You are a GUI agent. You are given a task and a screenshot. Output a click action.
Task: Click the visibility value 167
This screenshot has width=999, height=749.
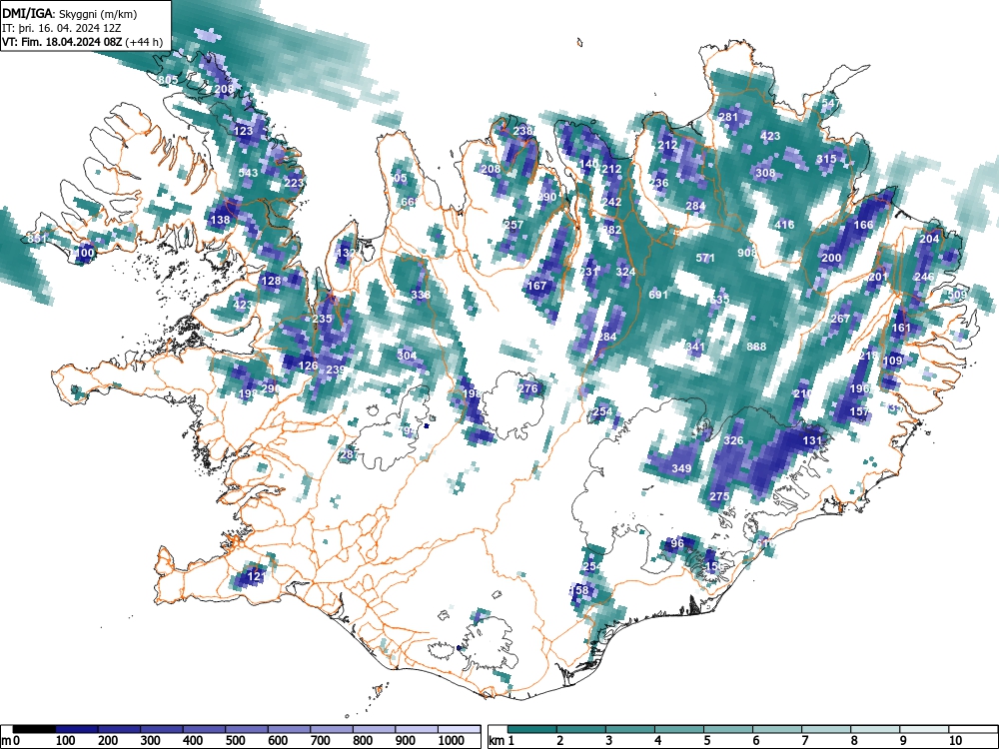(x=537, y=286)
